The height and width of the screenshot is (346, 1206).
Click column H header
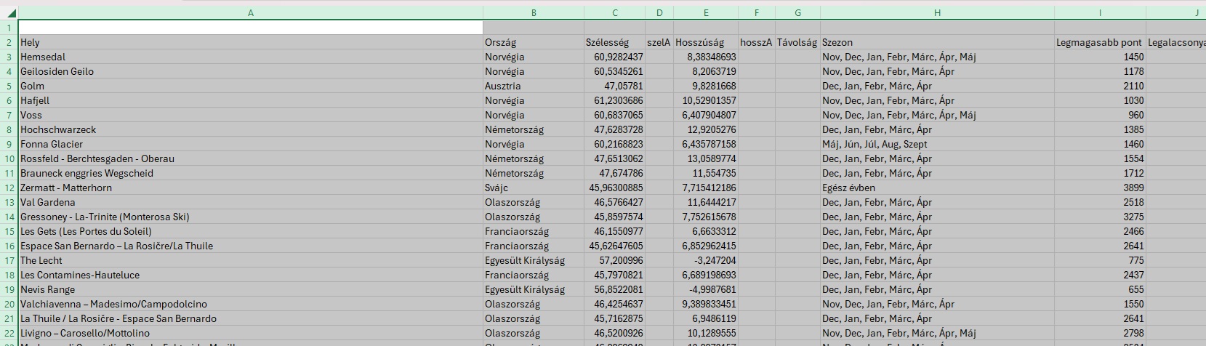click(937, 13)
